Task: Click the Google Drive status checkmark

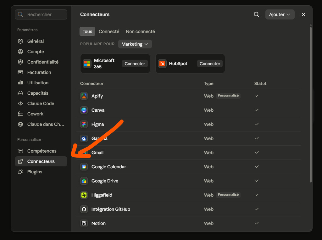Action: (257, 181)
